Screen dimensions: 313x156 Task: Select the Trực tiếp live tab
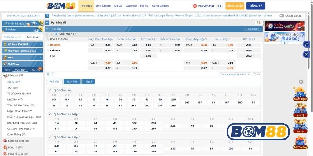35,70
